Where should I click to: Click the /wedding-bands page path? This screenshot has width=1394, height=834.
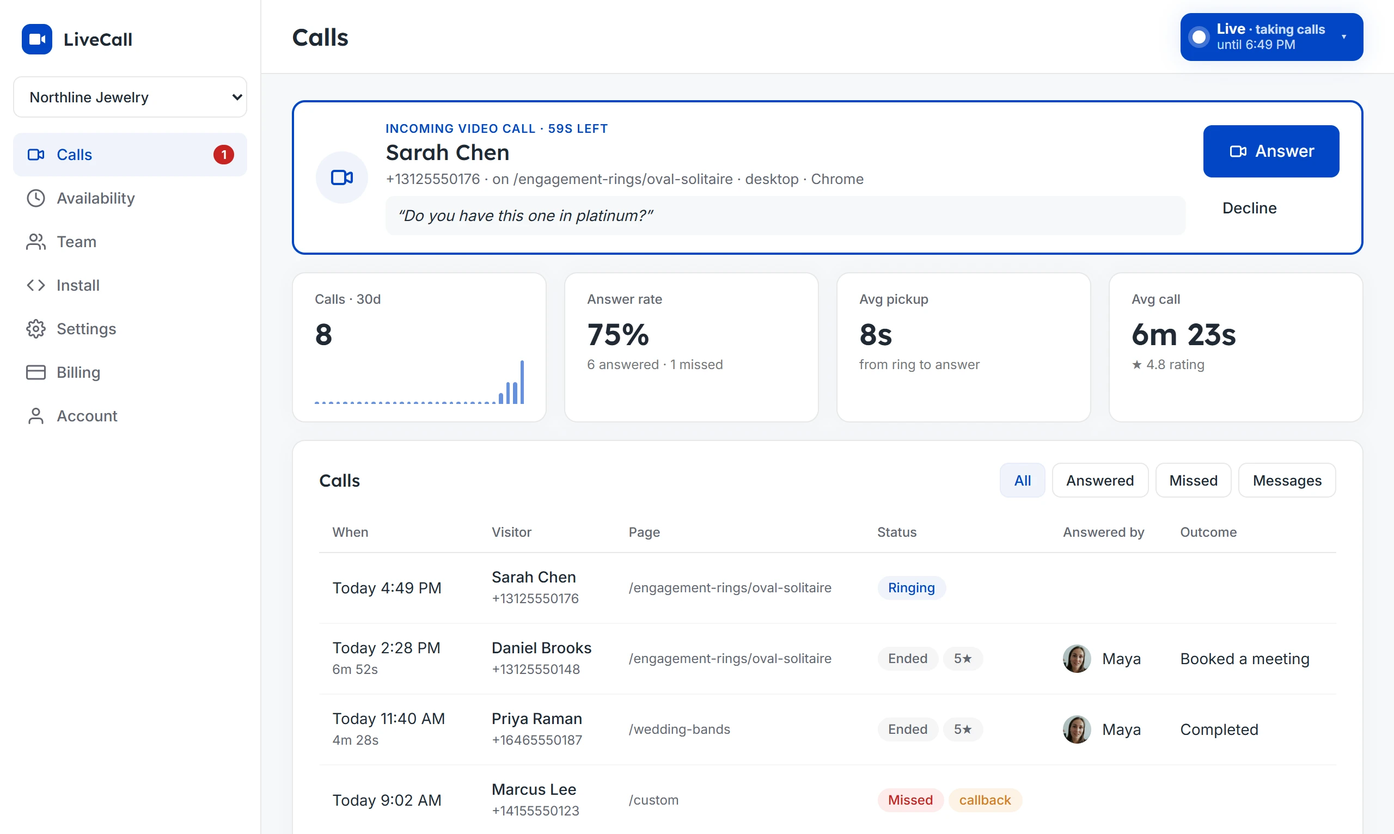(679, 729)
